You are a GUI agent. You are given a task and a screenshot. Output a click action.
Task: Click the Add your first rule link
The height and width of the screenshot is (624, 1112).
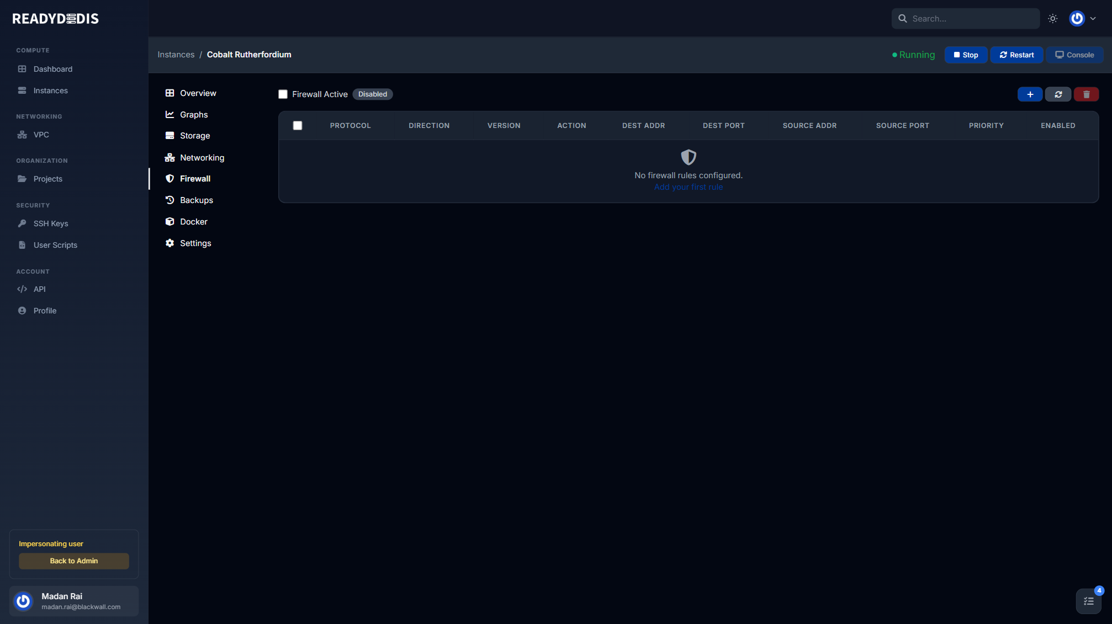(x=688, y=186)
